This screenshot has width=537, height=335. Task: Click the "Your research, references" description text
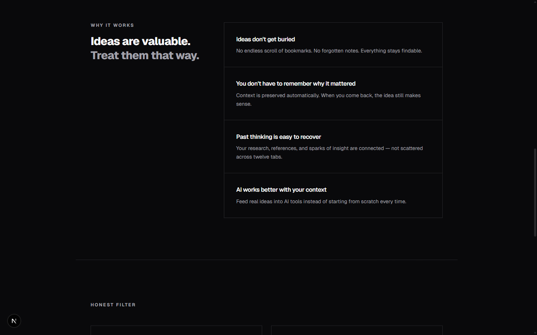pos(329,149)
